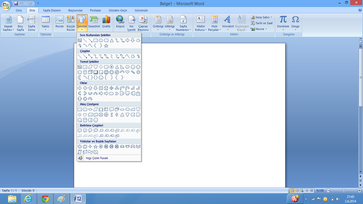Screen dimensions: 363x204
Task: Select the 'No Symbol' prohibited shape
Action: (x=117, y=72)
